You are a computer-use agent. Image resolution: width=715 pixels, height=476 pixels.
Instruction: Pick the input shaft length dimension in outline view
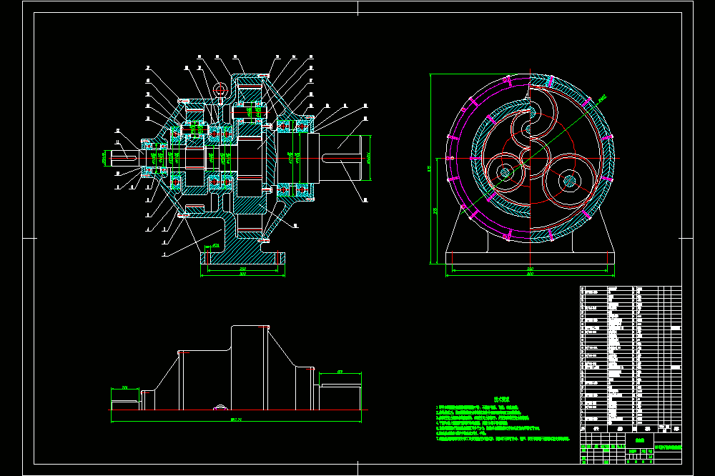coord(125,389)
